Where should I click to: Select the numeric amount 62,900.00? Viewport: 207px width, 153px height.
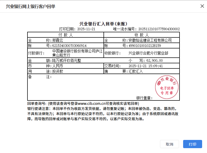pyautogui.click(x=154, y=60)
